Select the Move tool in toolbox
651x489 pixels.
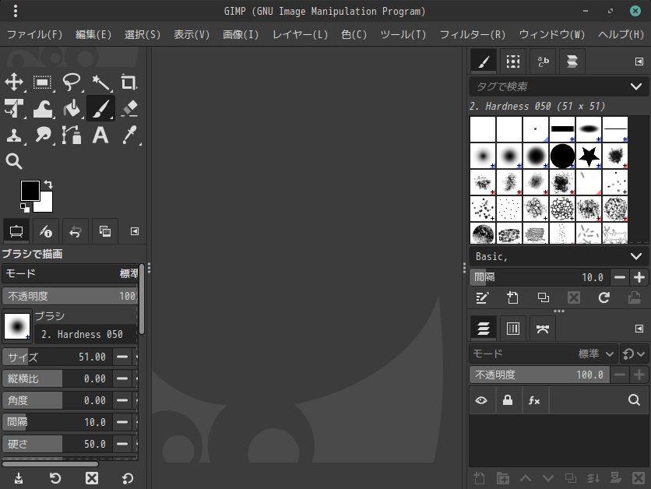pos(14,82)
